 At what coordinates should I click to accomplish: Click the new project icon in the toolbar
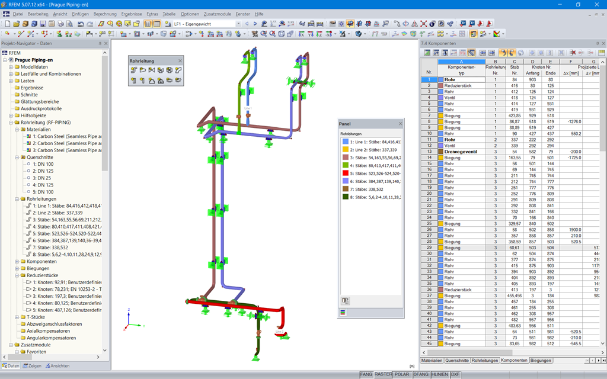[x=7, y=23]
